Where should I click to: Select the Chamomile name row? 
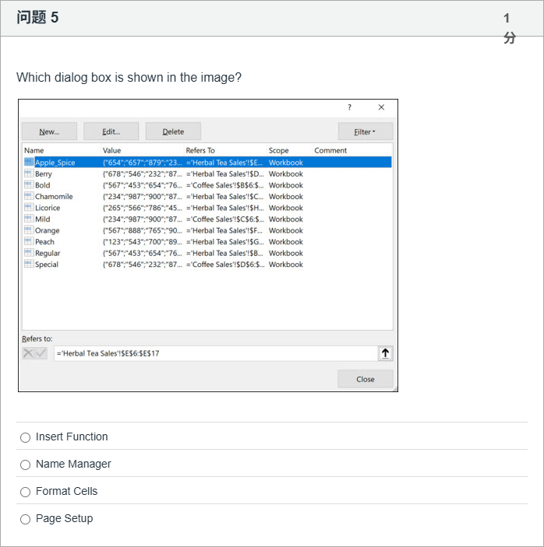(54, 197)
